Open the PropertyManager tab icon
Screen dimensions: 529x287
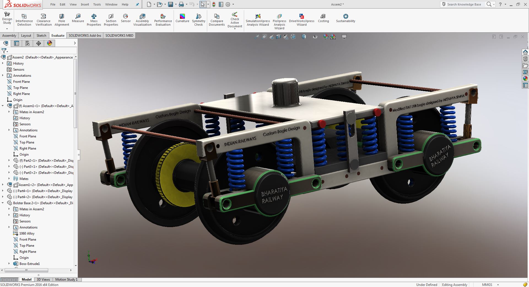tap(17, 43)
